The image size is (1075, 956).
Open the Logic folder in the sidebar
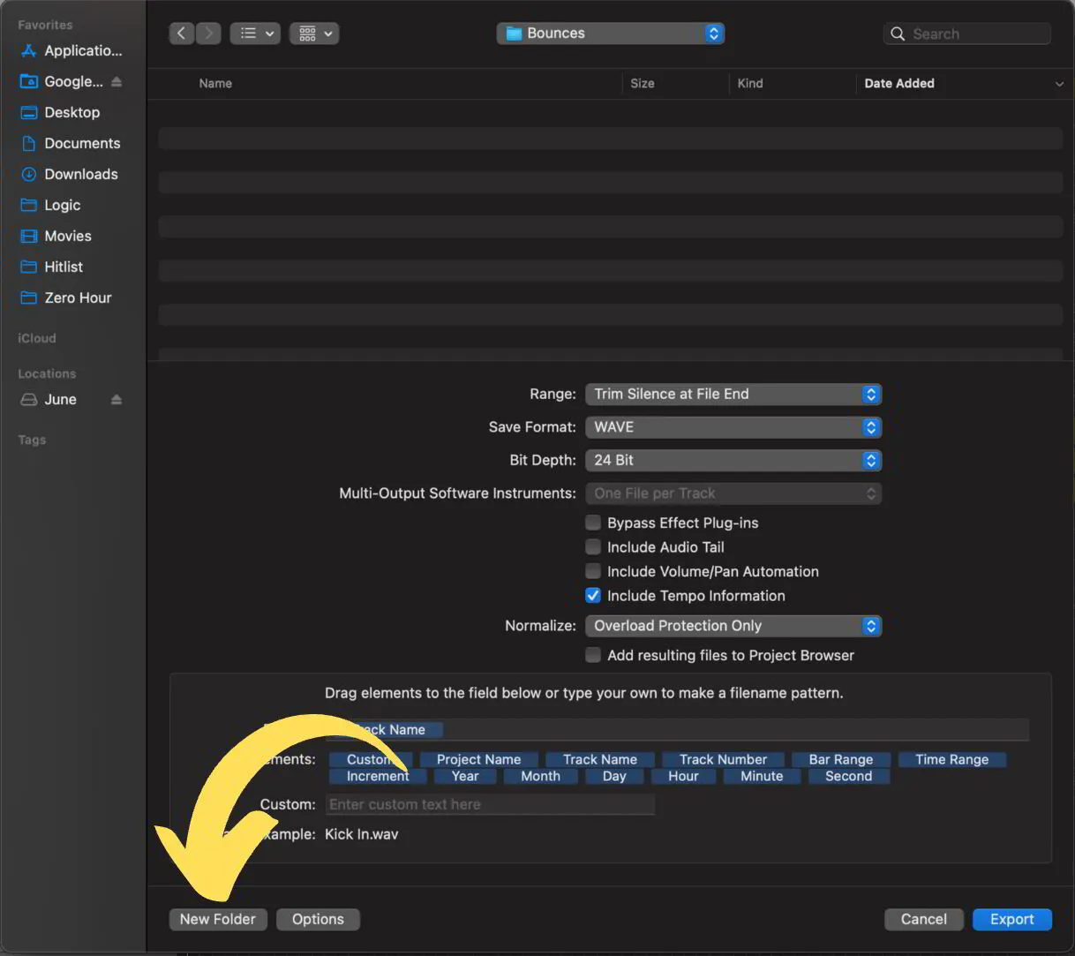(61, 205)
